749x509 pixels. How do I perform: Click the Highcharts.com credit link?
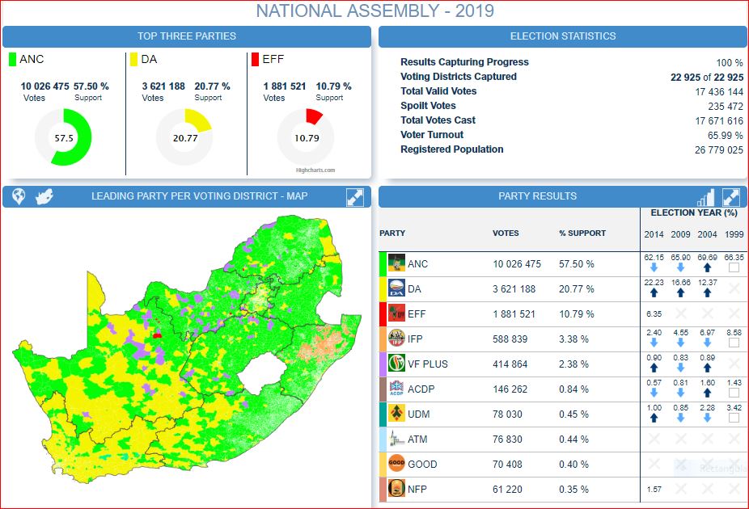315,170
